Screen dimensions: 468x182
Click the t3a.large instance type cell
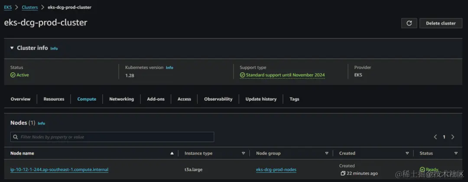click(x=193, y=169)
